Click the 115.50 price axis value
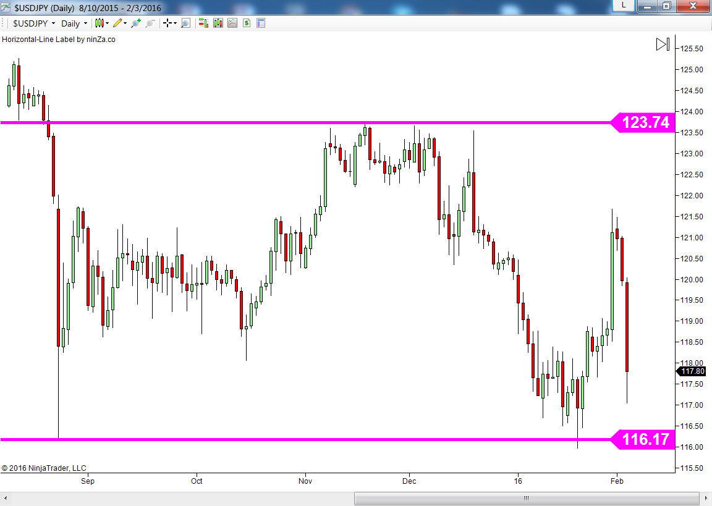The width and height of the screenshot is (712, 506). point(692,468)
